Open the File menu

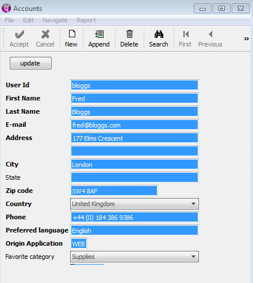9,20
